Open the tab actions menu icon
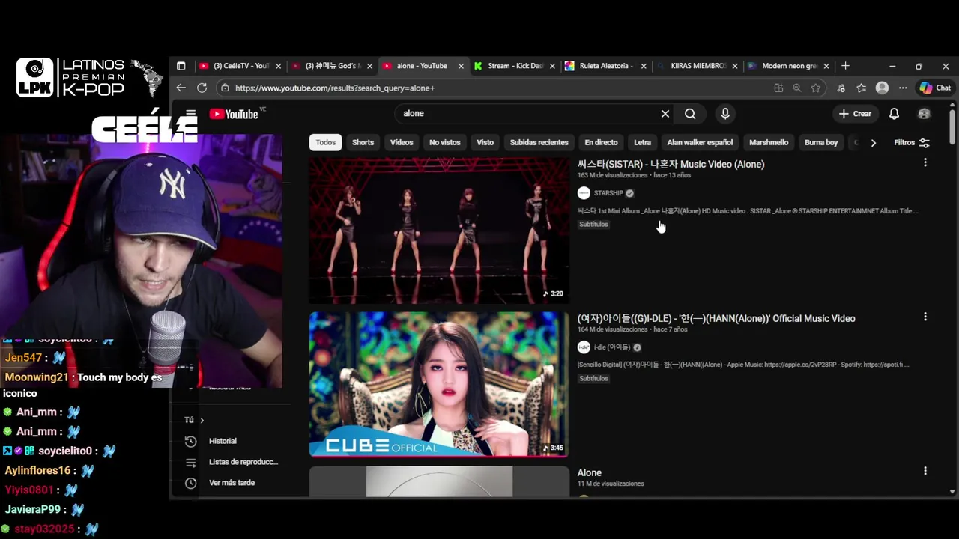The image size is (959, 539). [181, 66]
